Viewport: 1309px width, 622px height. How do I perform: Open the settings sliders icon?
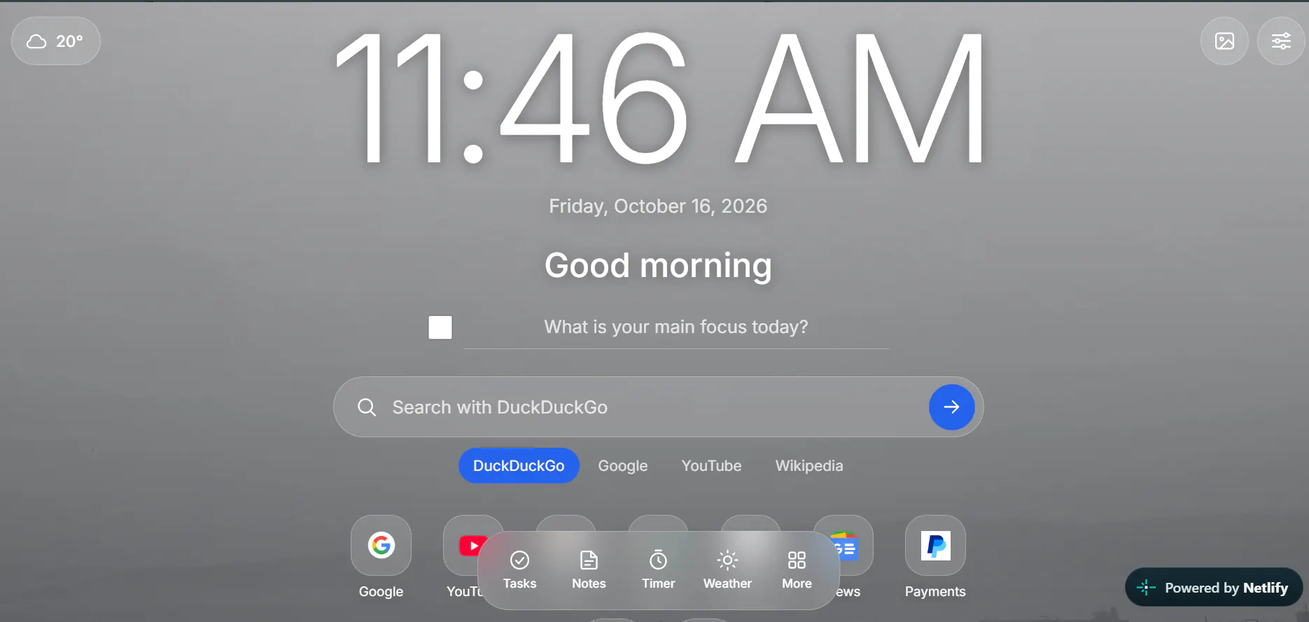coord(1281,41)
